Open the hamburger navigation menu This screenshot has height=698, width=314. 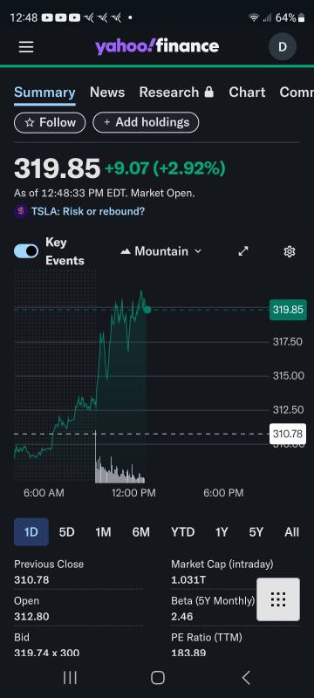click(x=26, y=47)
